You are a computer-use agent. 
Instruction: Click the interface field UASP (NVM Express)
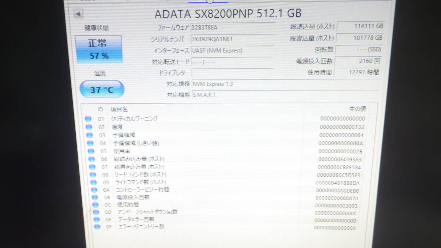coord(232,50)
